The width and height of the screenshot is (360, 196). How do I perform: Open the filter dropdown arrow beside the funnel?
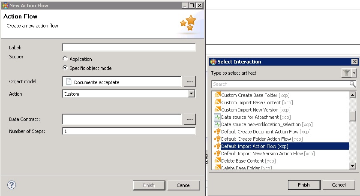(354, 73)
